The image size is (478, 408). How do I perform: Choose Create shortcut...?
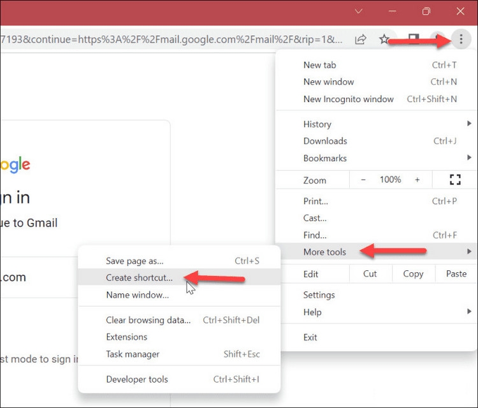pos(179,277)
